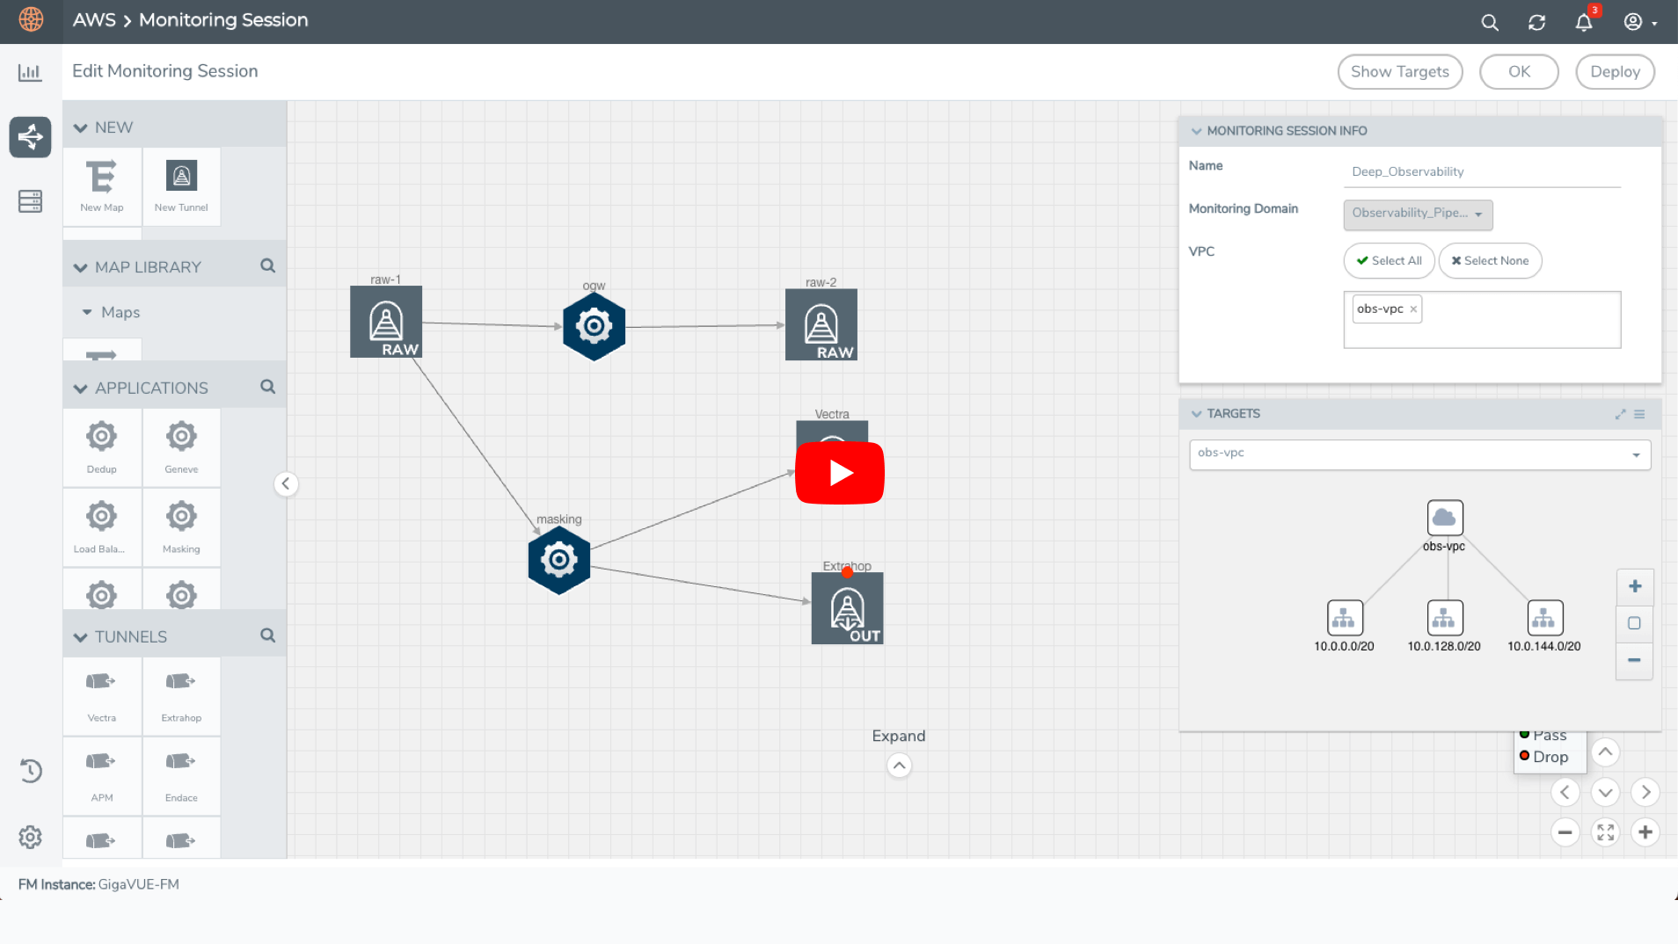Click the search icon in top bar
The height and width of the screenshot is (944, 1678).
1490,22
